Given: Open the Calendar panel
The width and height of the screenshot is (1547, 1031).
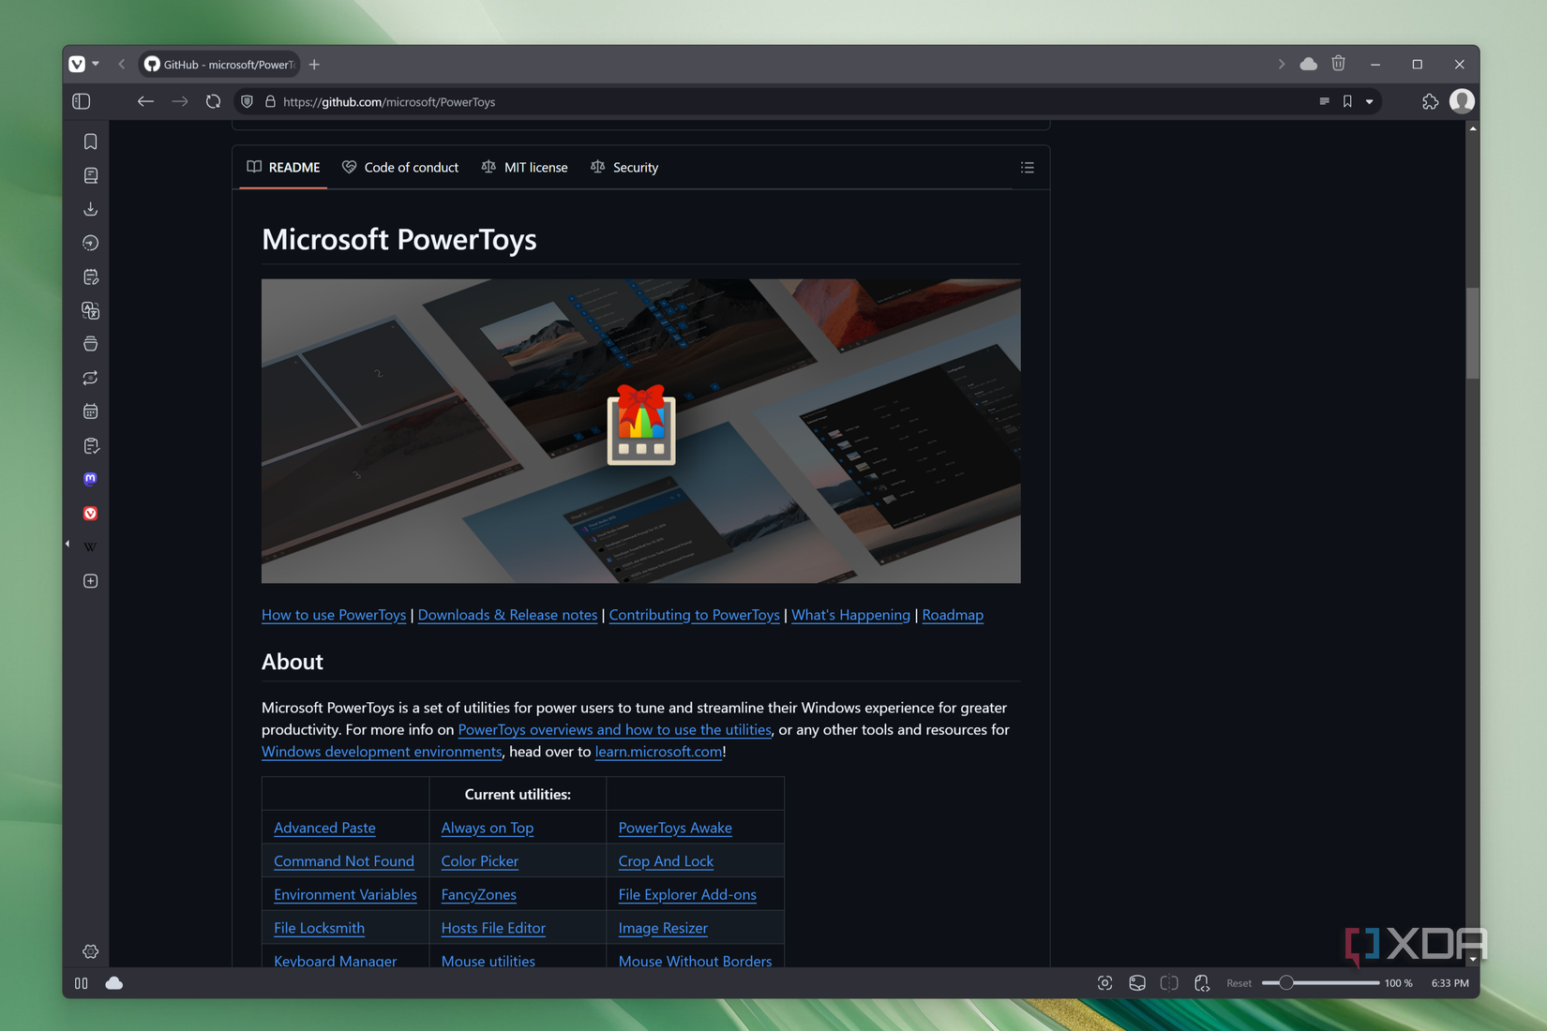Looking at the screenshot, I should (x=90, y=411).
